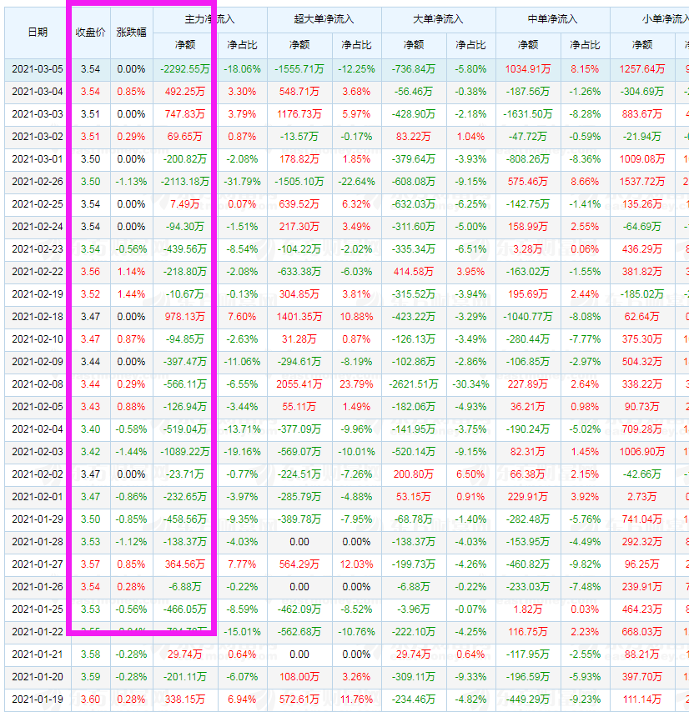This screenshot has height=712, width=689.
Task: Click the value -2292.55万
Action: point(185,69)
